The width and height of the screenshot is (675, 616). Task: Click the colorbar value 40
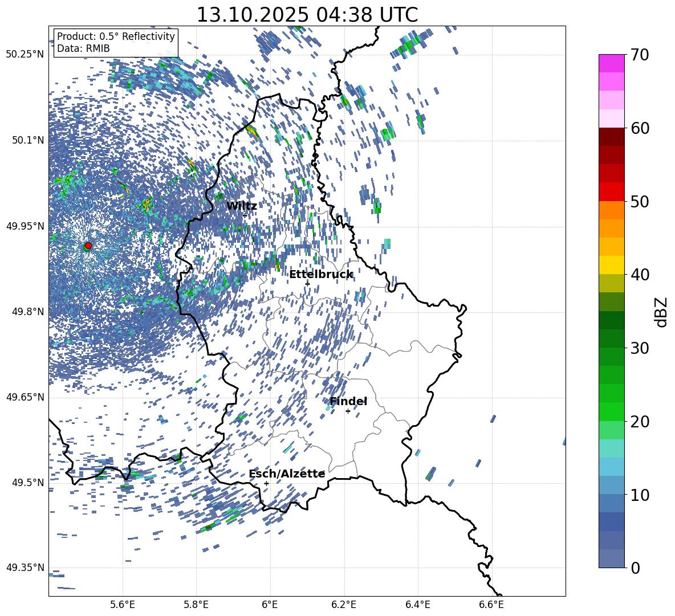640,275
